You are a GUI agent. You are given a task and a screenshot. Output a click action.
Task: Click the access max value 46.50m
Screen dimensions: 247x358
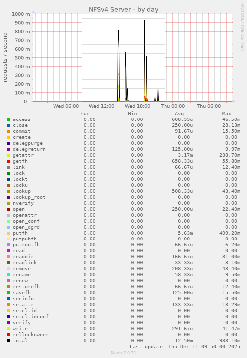coord(231,119)
